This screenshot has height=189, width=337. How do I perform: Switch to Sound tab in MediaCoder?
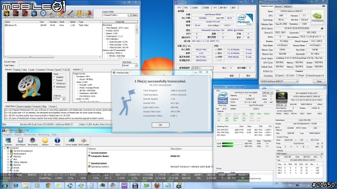pyautogui.click(x=58, y=70)
